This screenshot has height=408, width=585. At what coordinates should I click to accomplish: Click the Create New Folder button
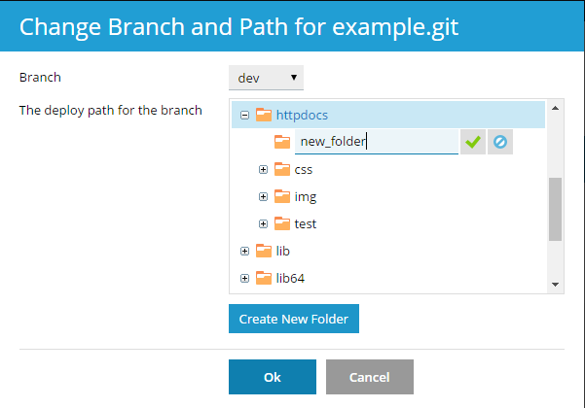[294, 319]
